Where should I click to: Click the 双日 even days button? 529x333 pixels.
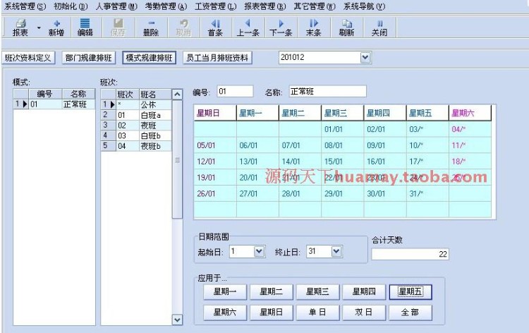[x=364, y=313]
